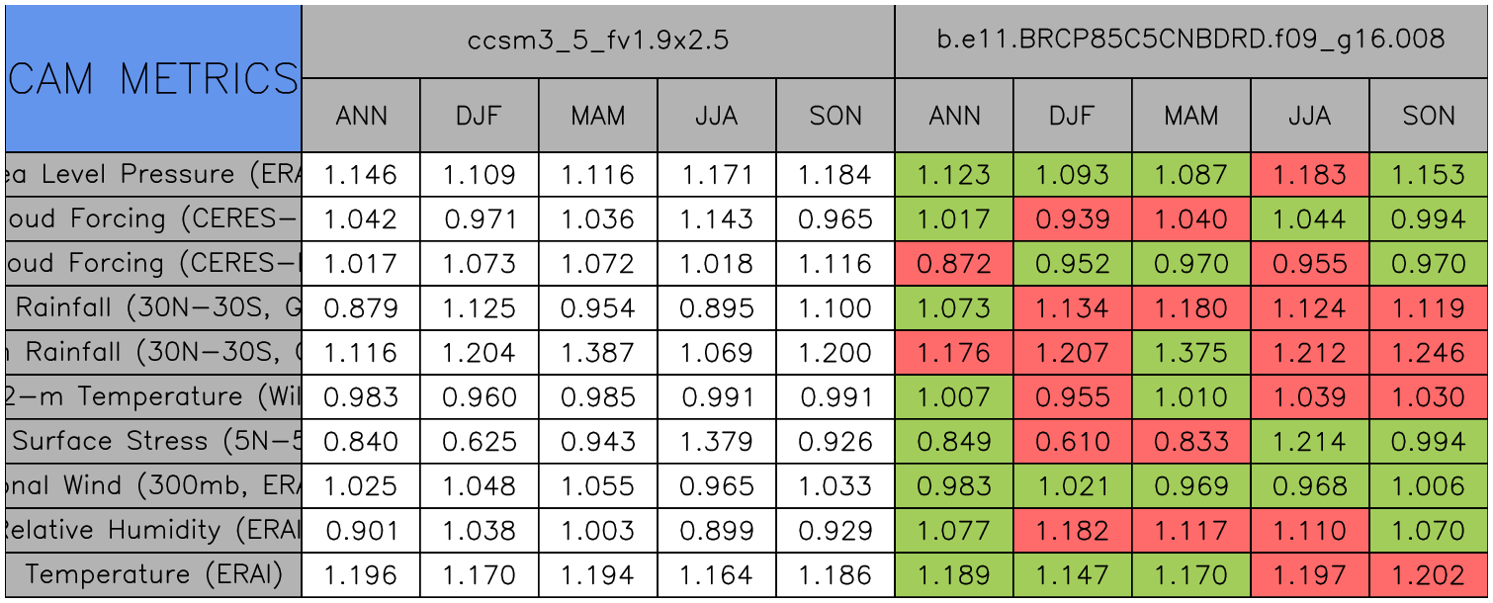Screen dimensions: 1493x603
Task: Click JJA column header under b.e11.BRCP85C5CNBDRD
Action: coord(1310,116)
